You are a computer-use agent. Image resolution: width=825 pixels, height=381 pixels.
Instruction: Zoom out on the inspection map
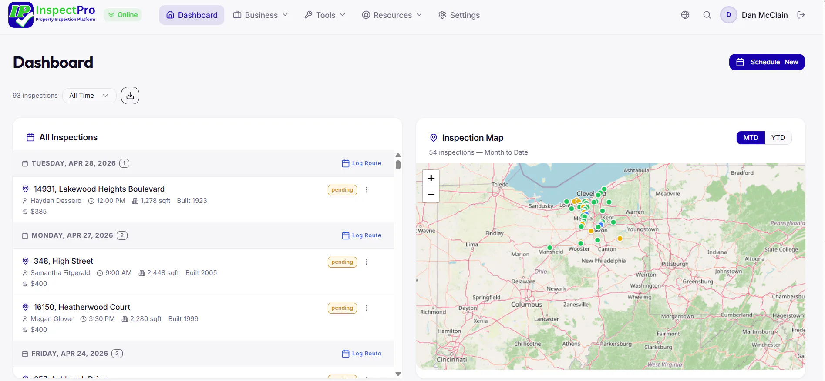coord(431,194)
